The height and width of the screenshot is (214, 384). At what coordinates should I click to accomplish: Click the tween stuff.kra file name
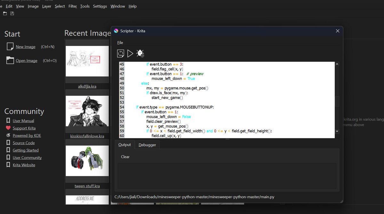(x=87, y=186)
